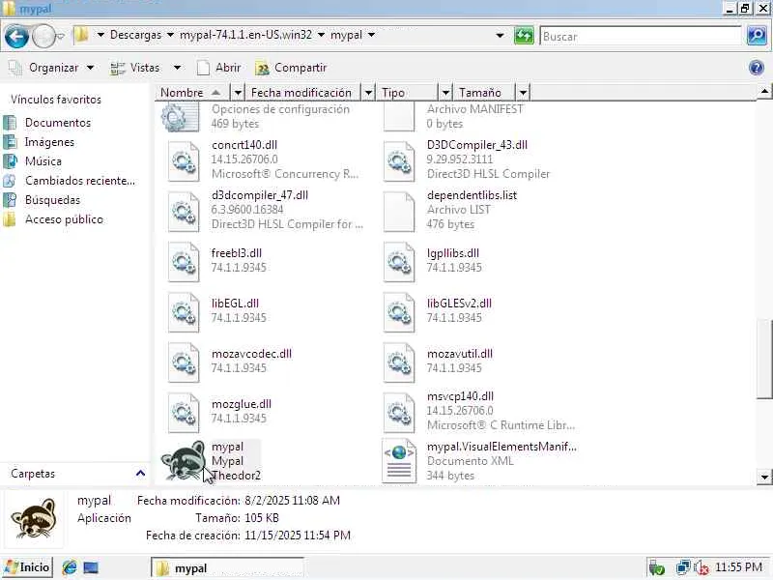Select the mypal.VisualElementsManifest XML document icon
Screen dimensions: 773x580
point(399,461)
